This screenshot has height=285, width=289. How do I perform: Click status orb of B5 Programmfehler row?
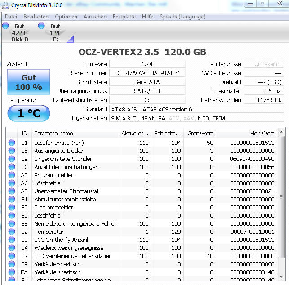pos(12,207)
